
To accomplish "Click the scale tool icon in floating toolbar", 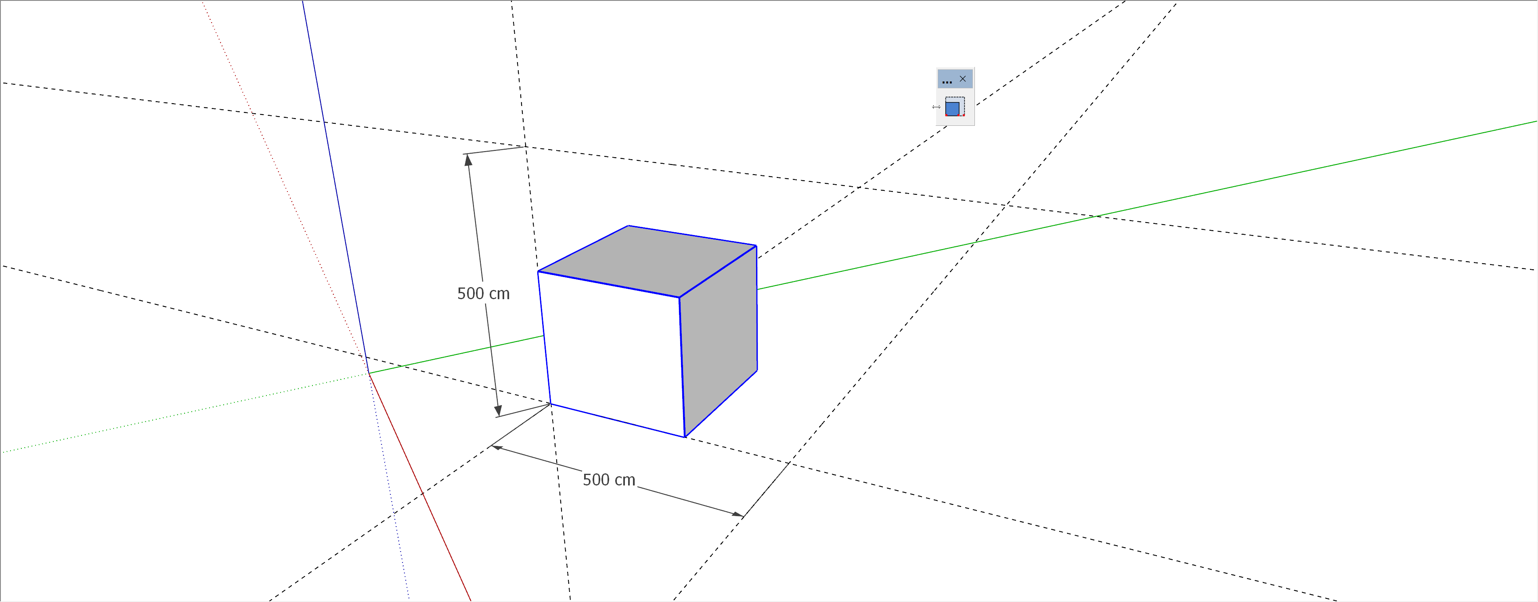I will pyautogui.click(x=954, y=107).
